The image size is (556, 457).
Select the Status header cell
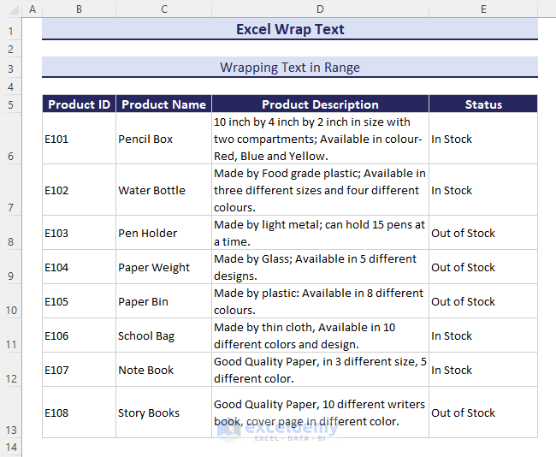tap(483, 104)
